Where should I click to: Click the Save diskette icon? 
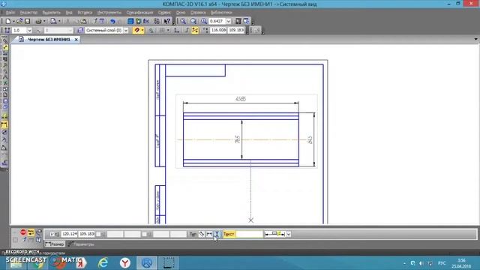(27, 21)
